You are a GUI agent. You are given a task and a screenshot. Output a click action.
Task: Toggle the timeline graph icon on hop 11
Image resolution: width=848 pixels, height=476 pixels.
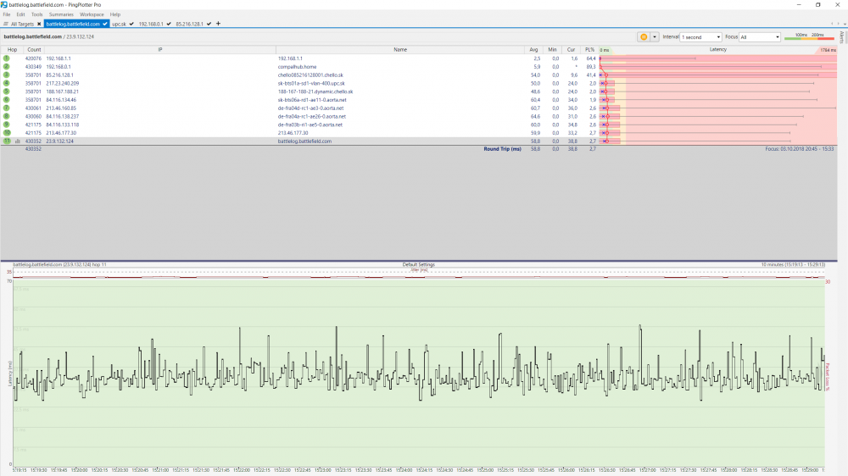[x=17, y=141]
